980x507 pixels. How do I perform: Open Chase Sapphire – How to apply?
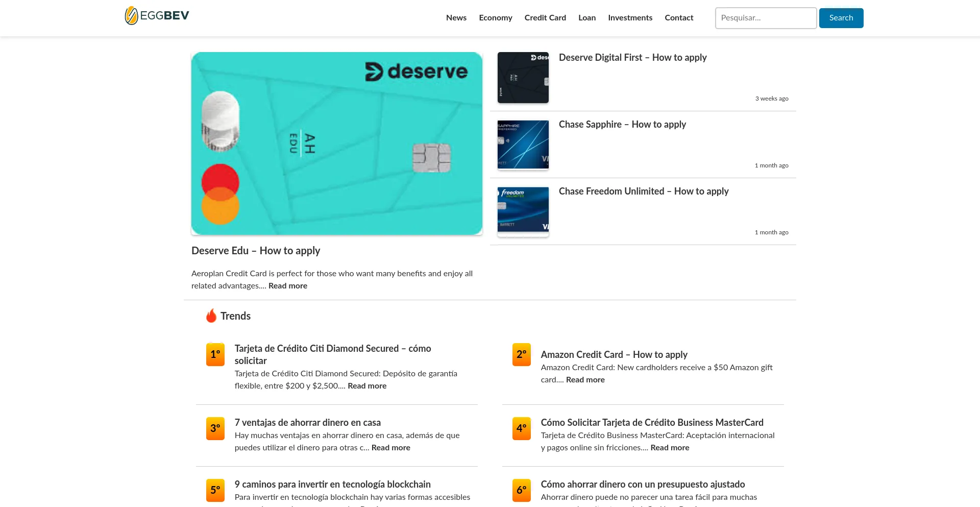(x=622, y=125)
